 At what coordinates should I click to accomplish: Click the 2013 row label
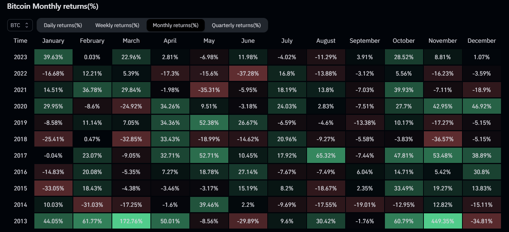click(x=20, y=221)
